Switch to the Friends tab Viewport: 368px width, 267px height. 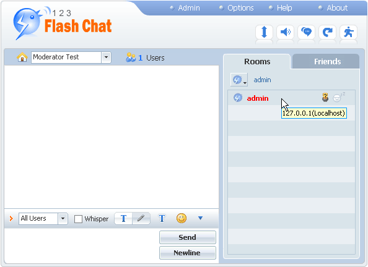pyautogui.click(x=326, y=61)
